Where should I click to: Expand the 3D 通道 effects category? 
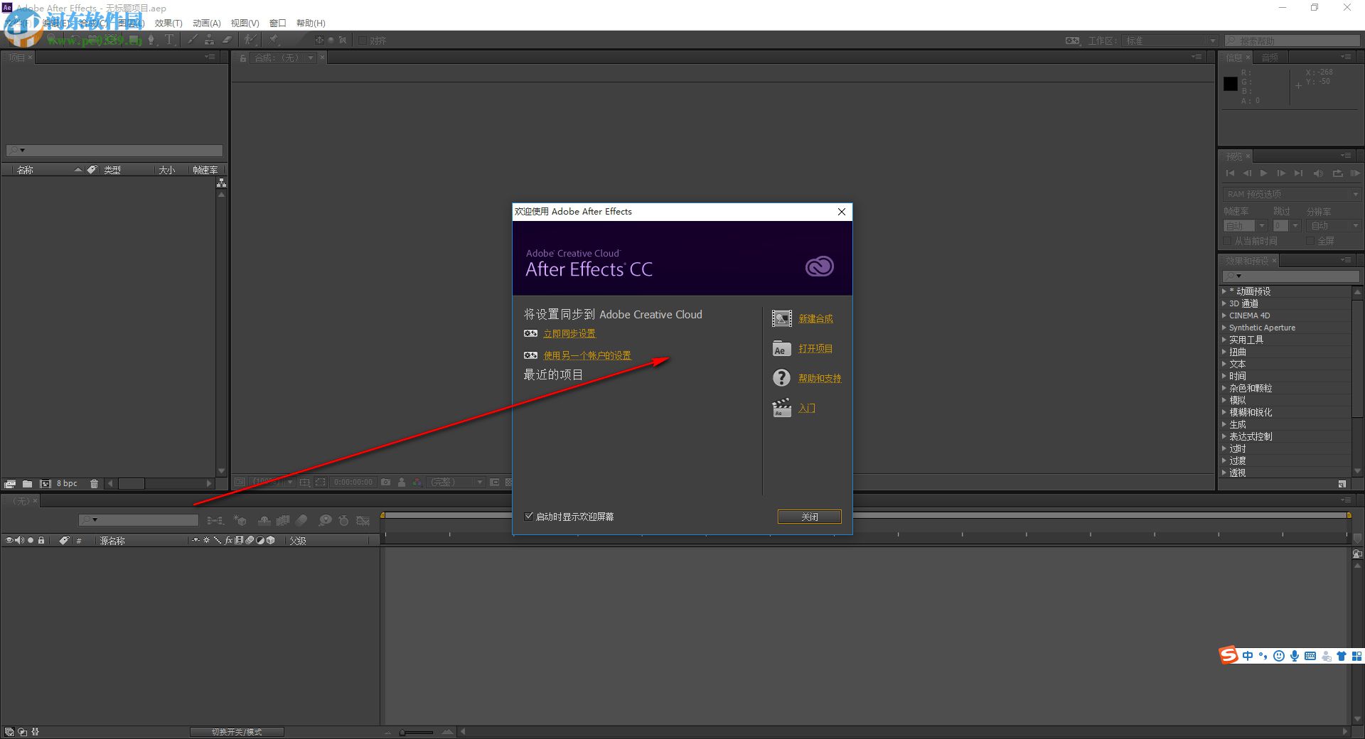point(1224,303)
